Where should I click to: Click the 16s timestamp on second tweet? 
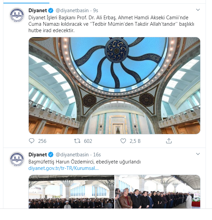click(x=97, y=155)
